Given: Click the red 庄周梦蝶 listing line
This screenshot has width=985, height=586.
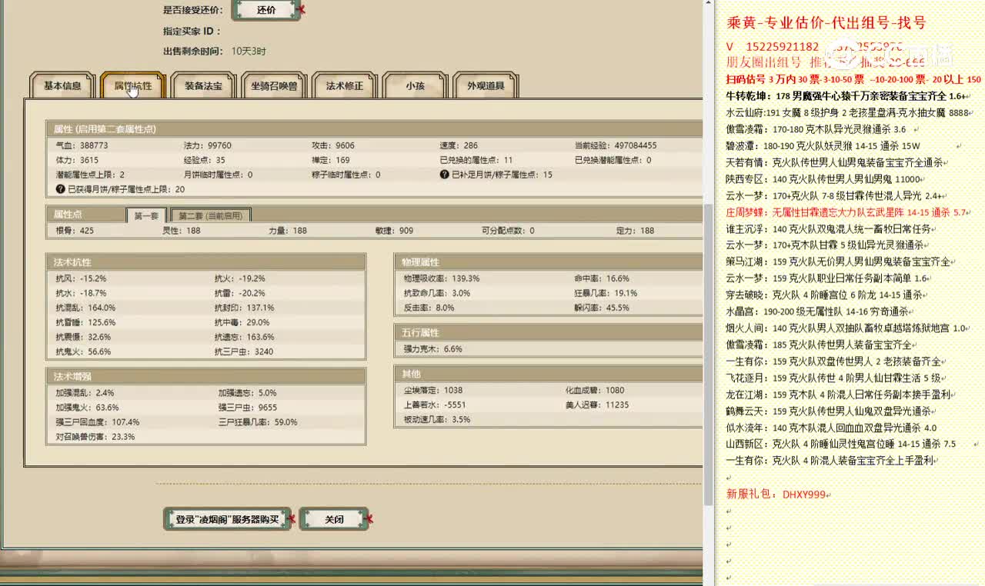Looking at the screenshot, I should click(x=847, y=212).
